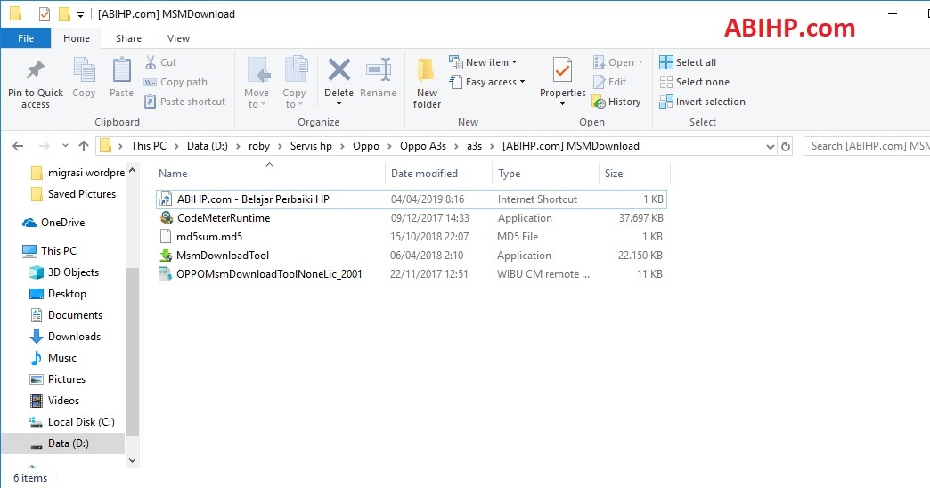Click navigation pane scrollbar up arrow
Screen dimensions: 930x488
[132, 171]
